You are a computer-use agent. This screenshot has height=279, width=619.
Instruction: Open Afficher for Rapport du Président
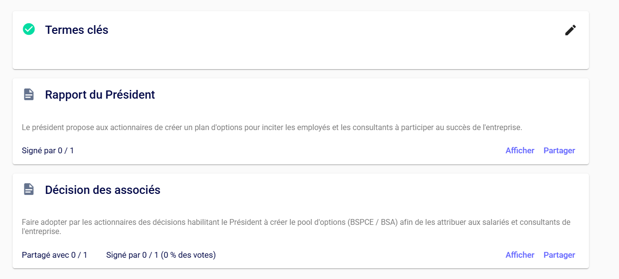(x=520, y=150)
